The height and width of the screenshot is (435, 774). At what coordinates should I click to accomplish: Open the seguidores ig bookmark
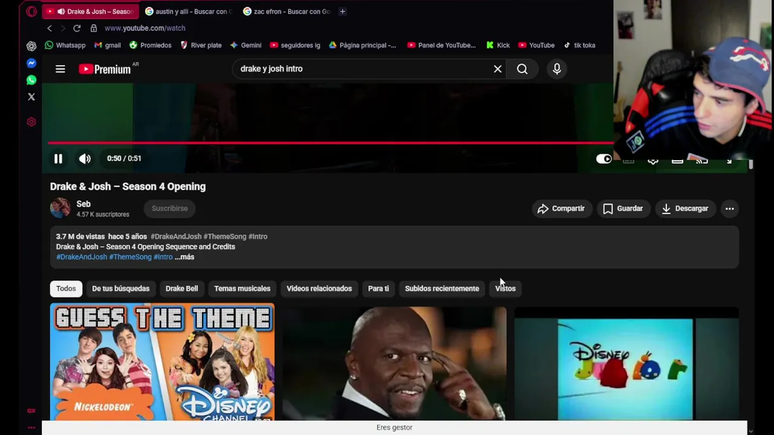click(295, 45)
